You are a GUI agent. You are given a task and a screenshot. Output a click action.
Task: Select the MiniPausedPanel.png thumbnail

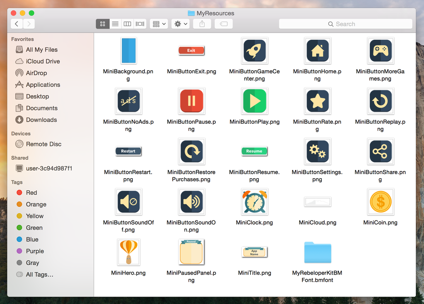191,252
